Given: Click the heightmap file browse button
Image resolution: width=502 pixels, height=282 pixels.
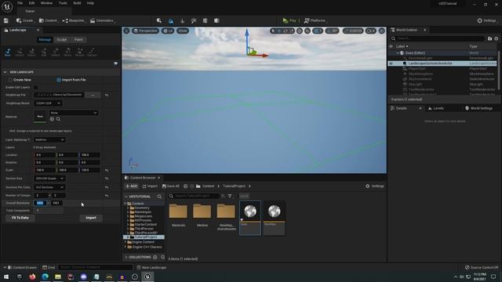Looking at the screenshot, I should 93,95.
